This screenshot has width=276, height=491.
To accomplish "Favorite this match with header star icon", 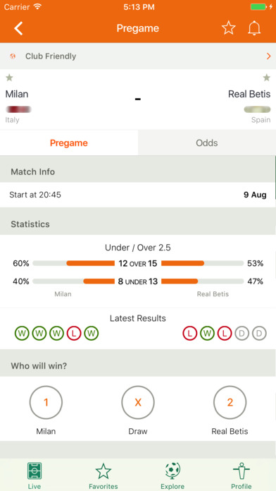I will pos(229,28).
